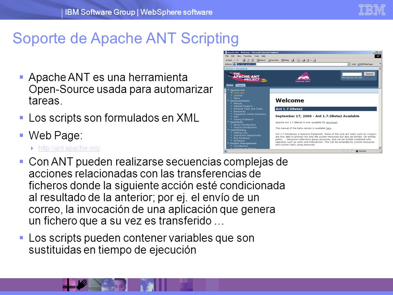393x295 pixels.
Task: Click browser vertical scrollbar down arrow
Action: click(380, 148)
